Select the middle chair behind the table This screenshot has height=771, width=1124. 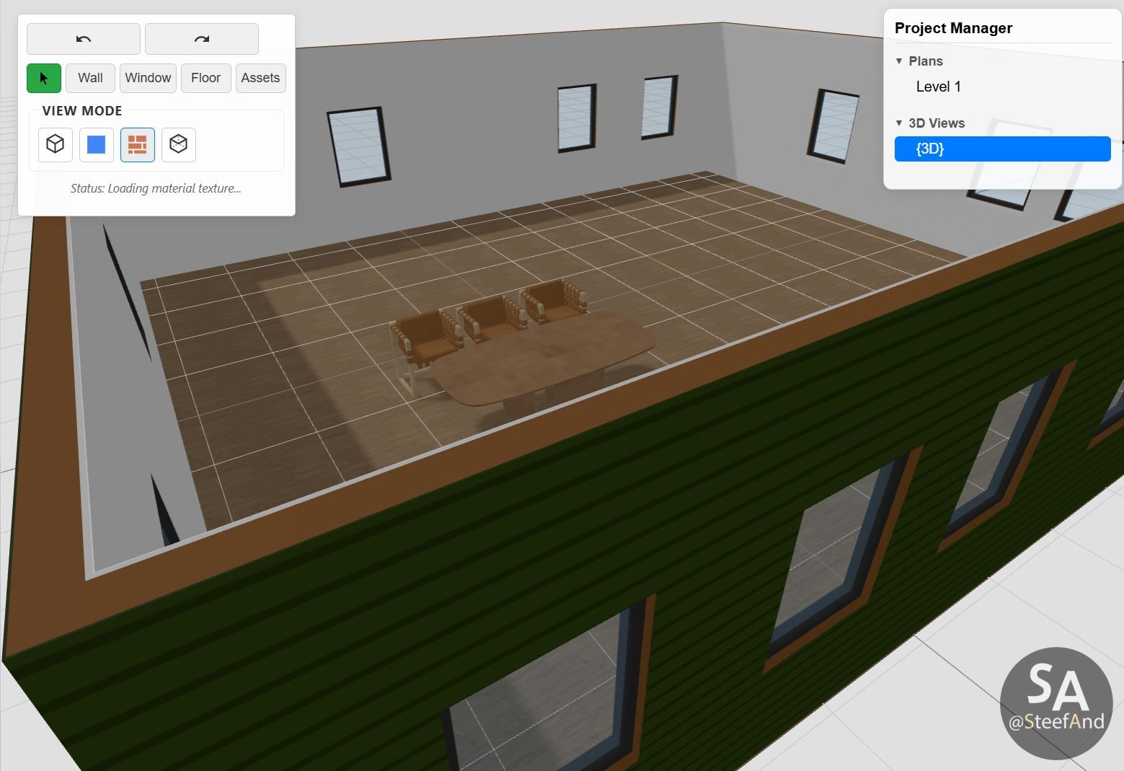pos(492,317)
